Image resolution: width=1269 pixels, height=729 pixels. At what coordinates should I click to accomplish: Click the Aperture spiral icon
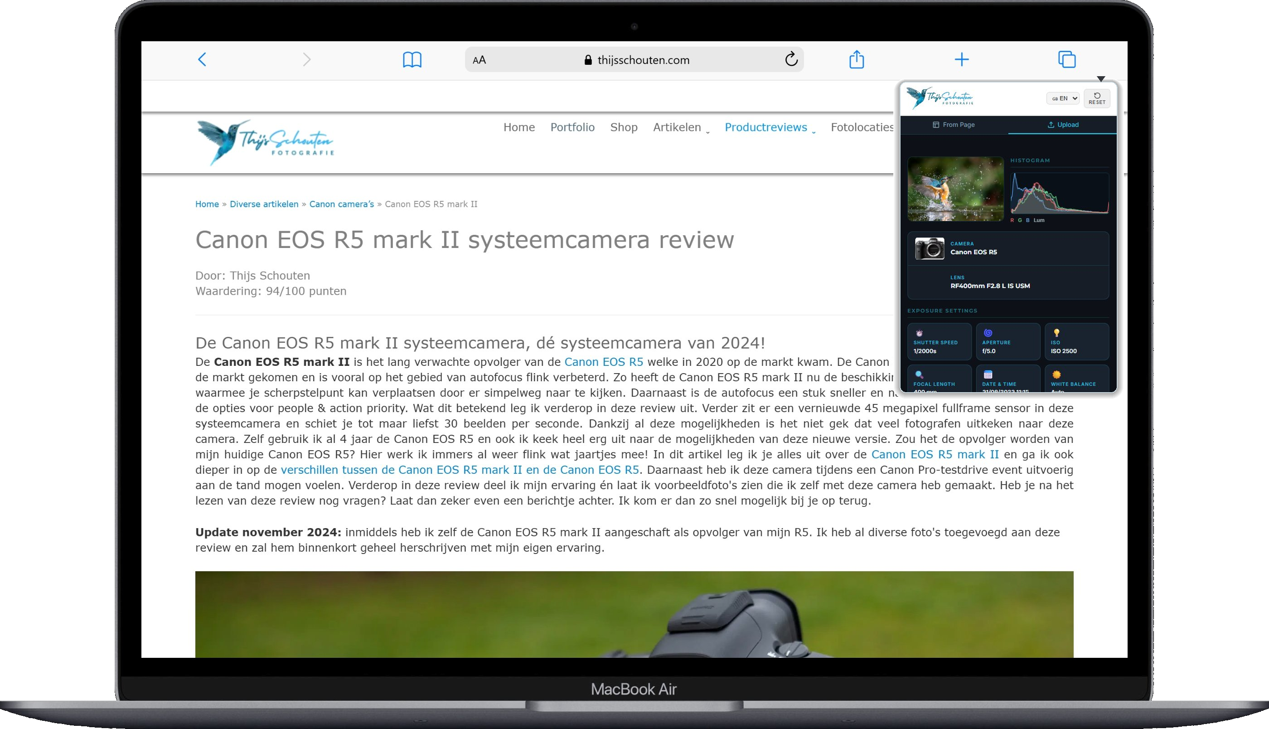tap(988, 334)
